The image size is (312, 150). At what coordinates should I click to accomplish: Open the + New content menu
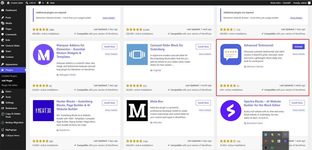coord(50,3)
